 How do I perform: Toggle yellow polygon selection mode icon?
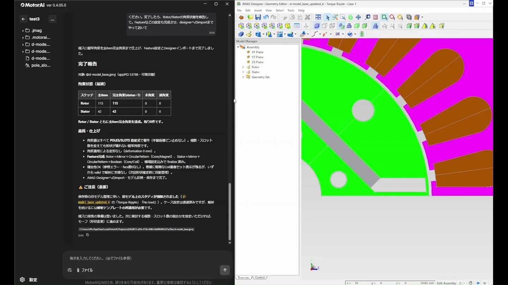(400, 17)
